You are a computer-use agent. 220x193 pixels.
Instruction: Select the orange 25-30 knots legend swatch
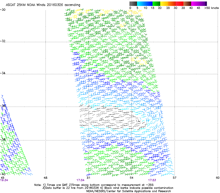tap(172, 4)
